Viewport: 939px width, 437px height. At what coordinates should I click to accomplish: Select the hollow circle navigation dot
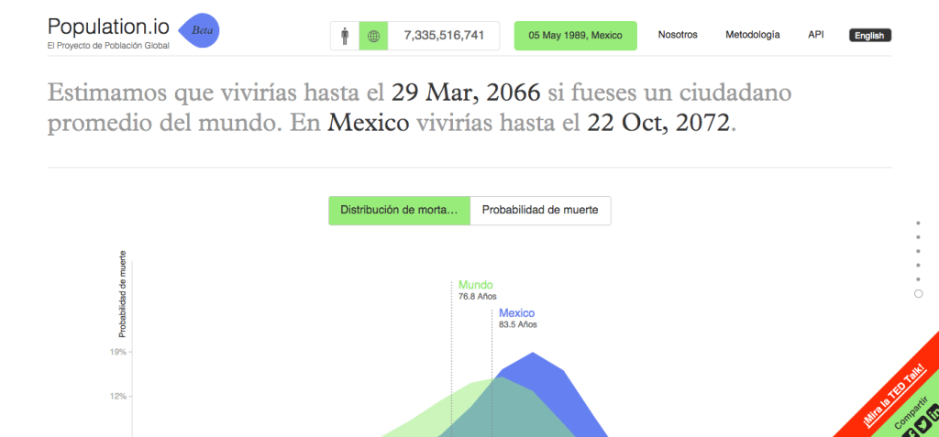point(919,293)
